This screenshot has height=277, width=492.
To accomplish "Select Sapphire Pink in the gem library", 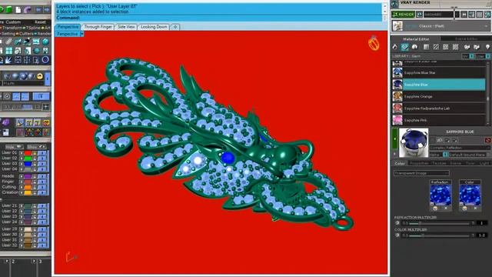I will [x=439, y=120].
